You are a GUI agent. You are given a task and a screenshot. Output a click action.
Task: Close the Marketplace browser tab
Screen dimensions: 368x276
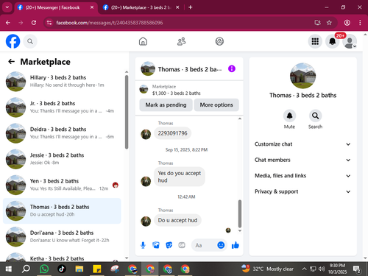coord(177,7)
